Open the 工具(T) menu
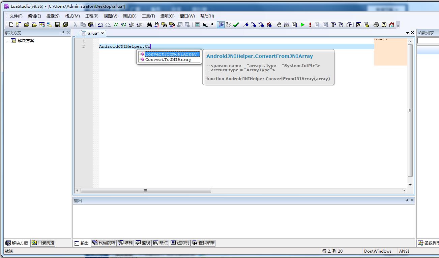Image resolution: width=439 pixels, height=258 pixels. coord(148,16)
